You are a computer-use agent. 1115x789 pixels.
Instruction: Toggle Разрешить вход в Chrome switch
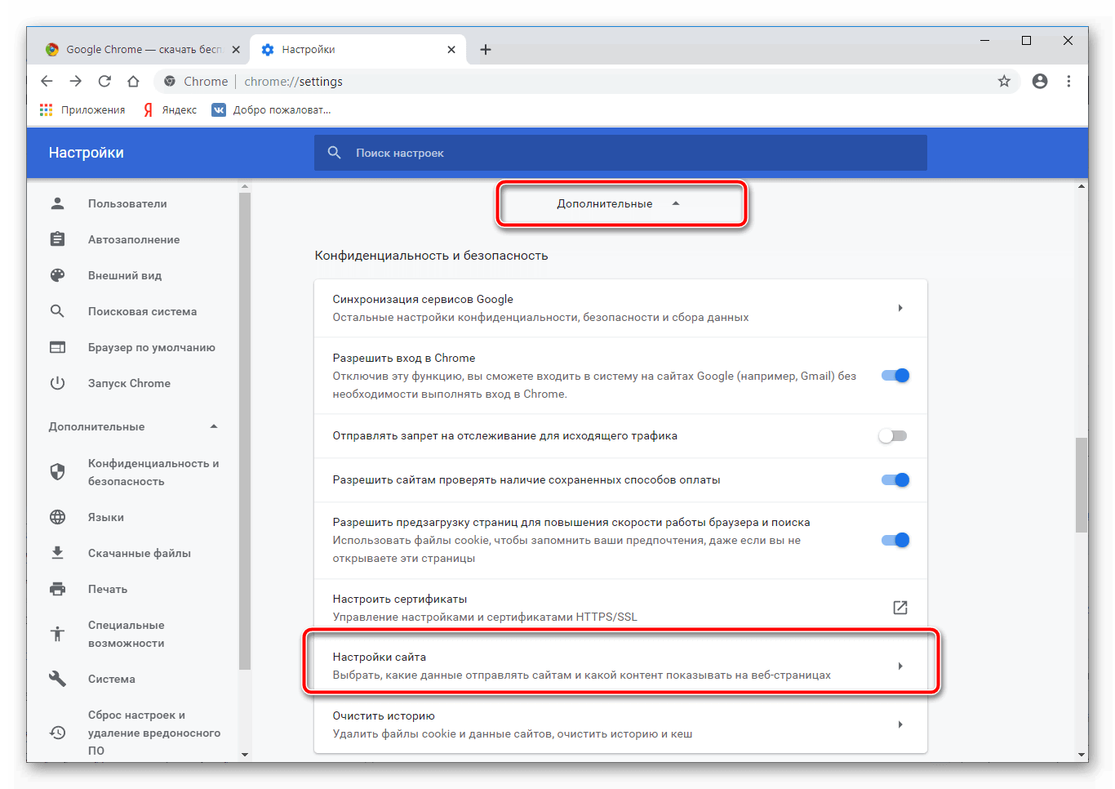895,376
